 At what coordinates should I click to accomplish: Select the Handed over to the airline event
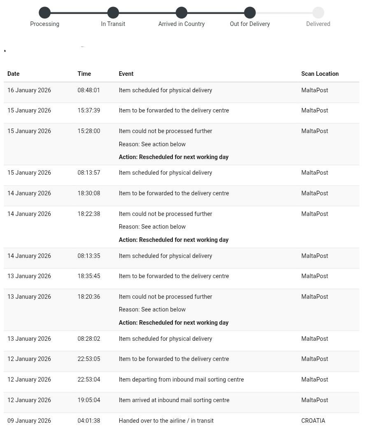point(166,421)
